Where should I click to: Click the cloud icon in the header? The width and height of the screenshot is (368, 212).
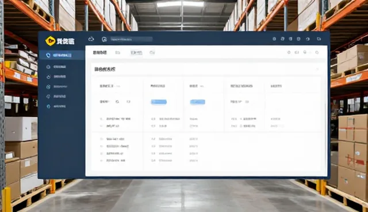click(x=91, y=39)
